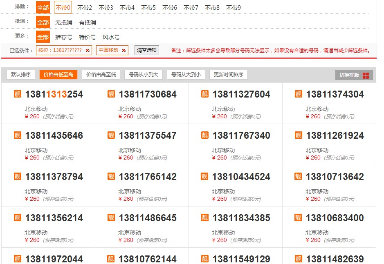Open phone number 13811972044

(54, 259)
